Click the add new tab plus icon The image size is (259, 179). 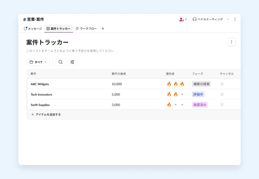(103, 29)
